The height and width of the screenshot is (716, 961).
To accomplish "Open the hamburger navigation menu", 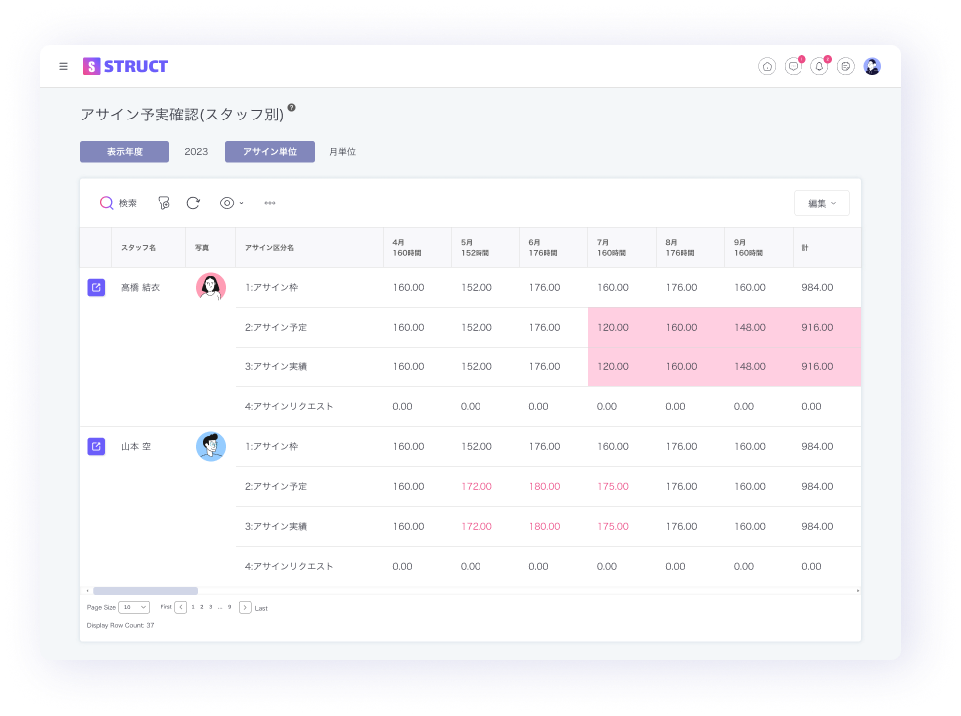I will click(64, 67).
